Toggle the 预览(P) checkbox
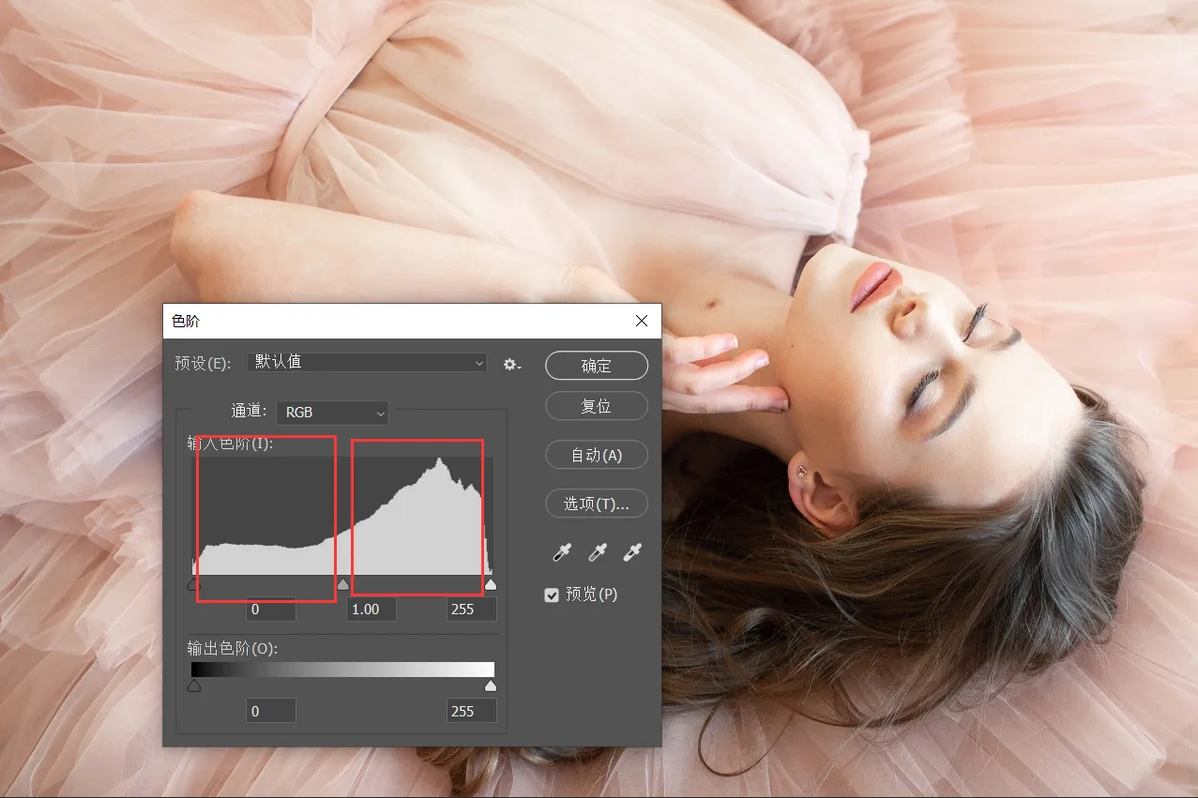 (552, 595)
